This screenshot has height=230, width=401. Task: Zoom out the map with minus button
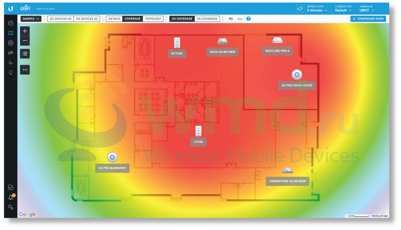pyautogui.click(x=25, y=41)
